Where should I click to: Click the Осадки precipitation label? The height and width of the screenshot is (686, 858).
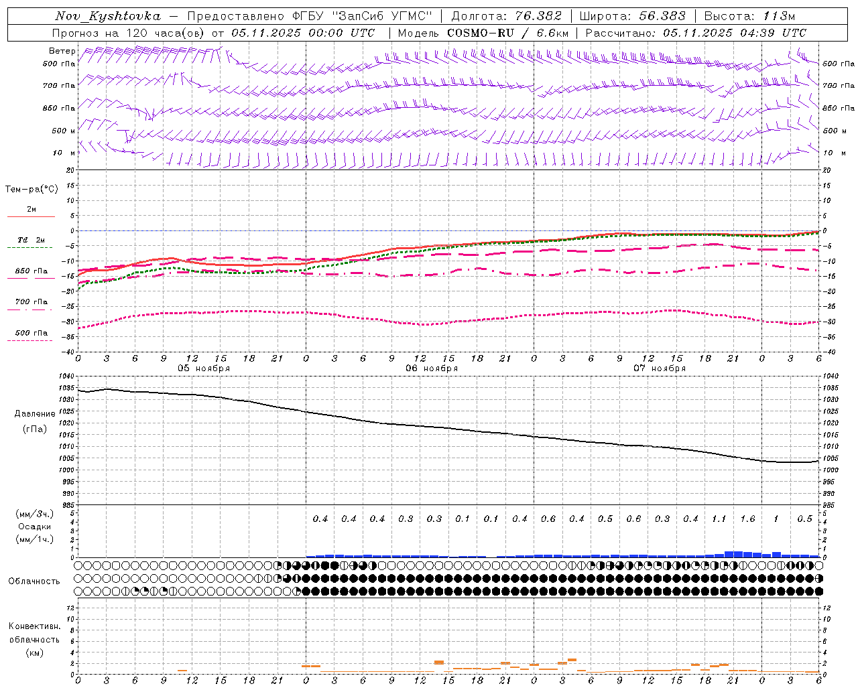[35, 527]
